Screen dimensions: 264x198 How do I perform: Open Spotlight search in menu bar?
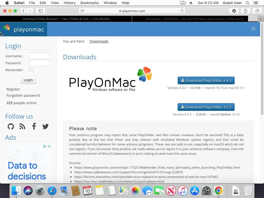tap(247, 3)
